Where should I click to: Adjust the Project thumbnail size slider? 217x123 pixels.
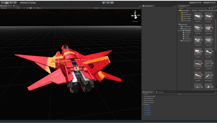[211, 89]
